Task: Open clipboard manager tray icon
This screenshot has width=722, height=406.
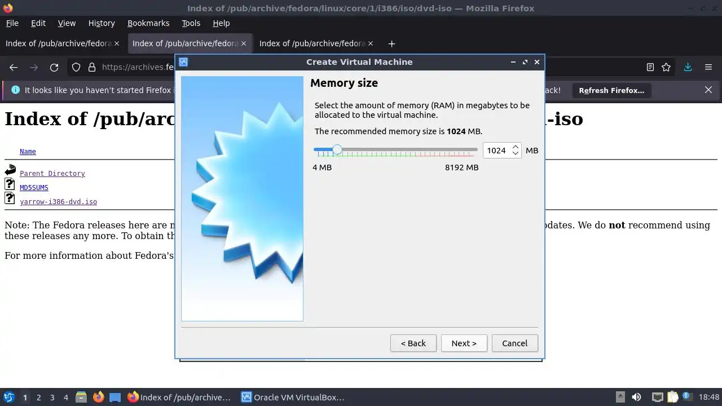Action: tap(672, 397)
